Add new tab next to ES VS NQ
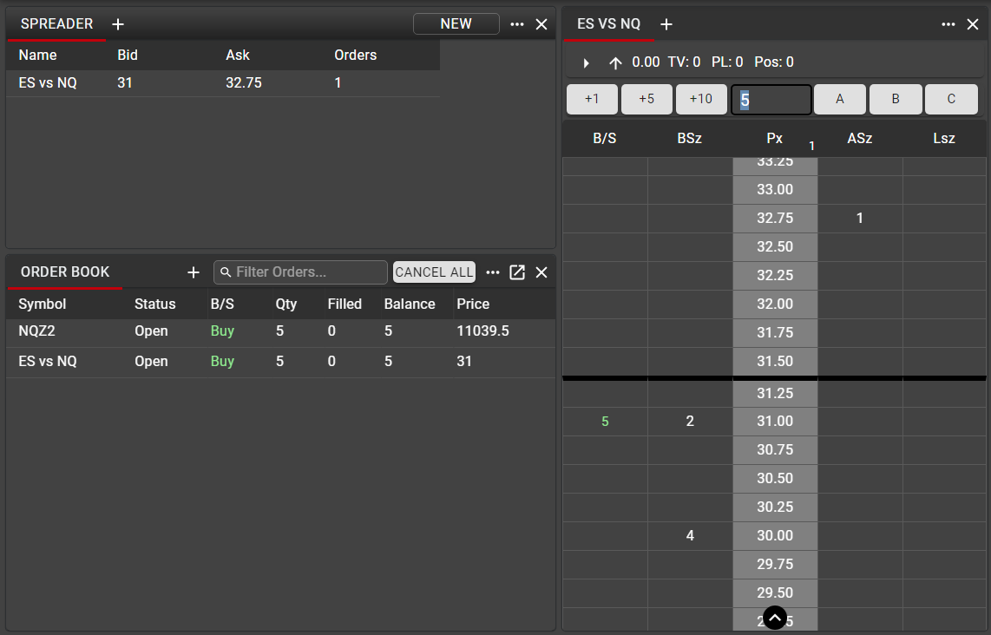The height and width of the screenshot is (635, 991). point(666,24)
